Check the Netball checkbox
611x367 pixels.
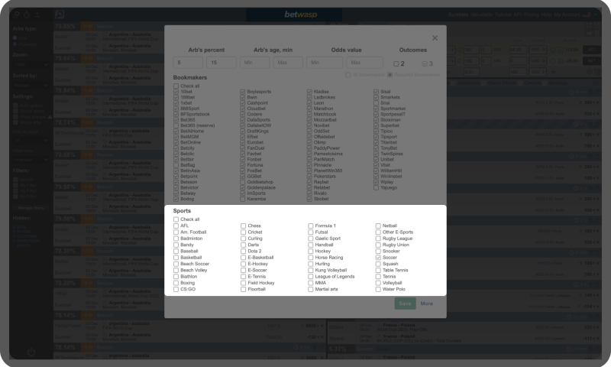tap(378, 226)
